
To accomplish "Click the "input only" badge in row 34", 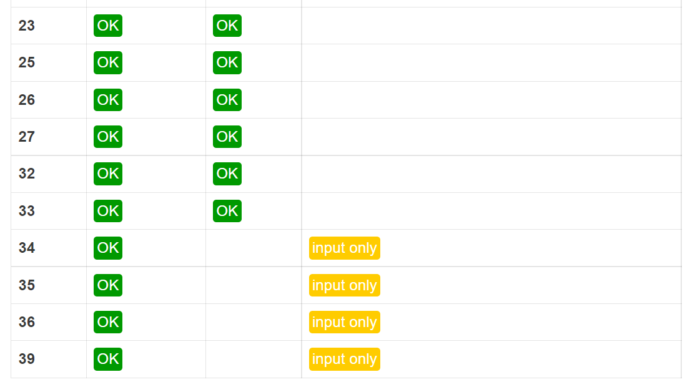I will pyautogui.click(x=344, y=248).
